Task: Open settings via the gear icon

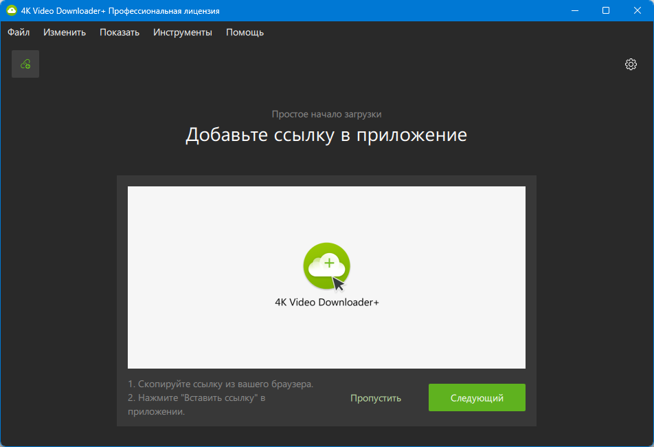Action: point(631,64)
